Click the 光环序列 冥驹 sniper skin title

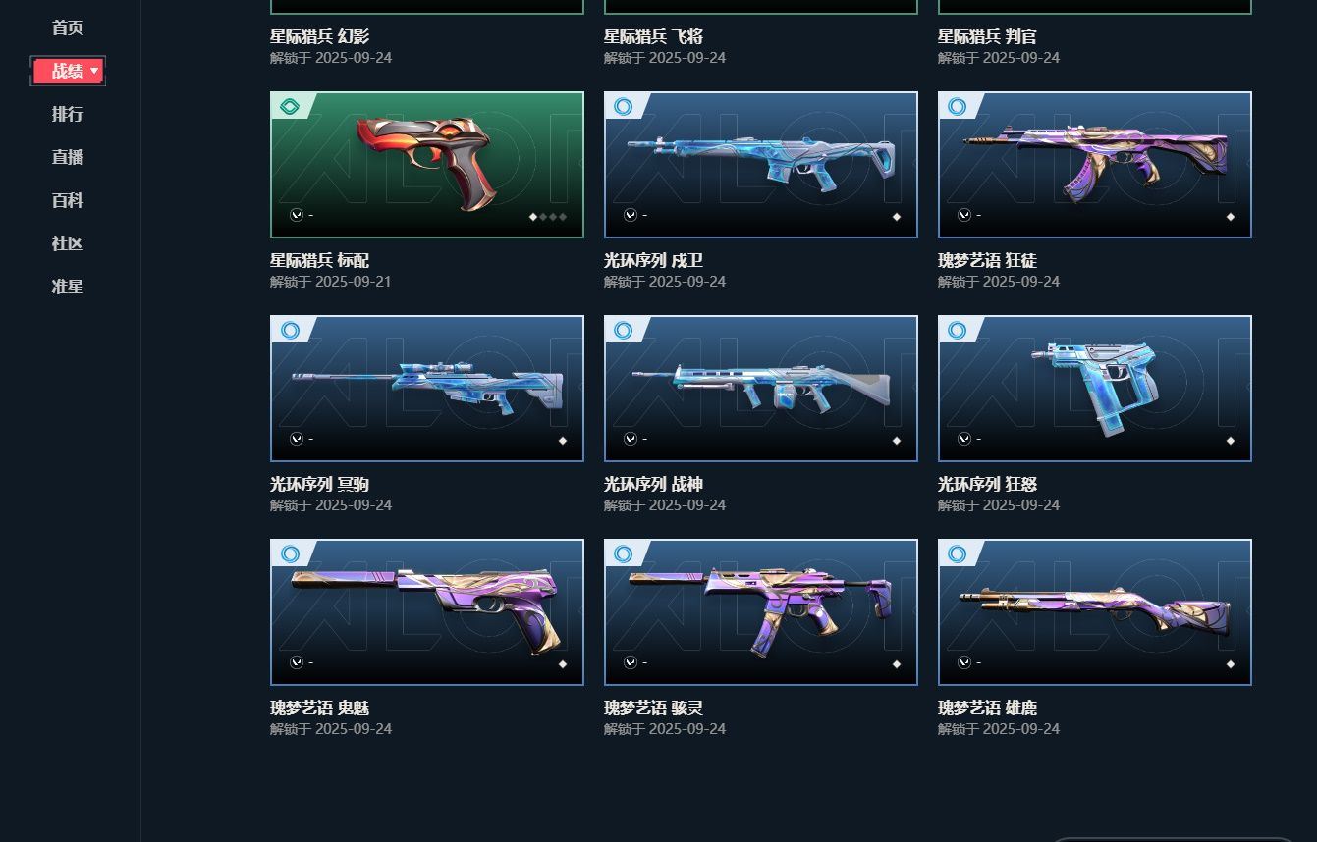(320, 485)
